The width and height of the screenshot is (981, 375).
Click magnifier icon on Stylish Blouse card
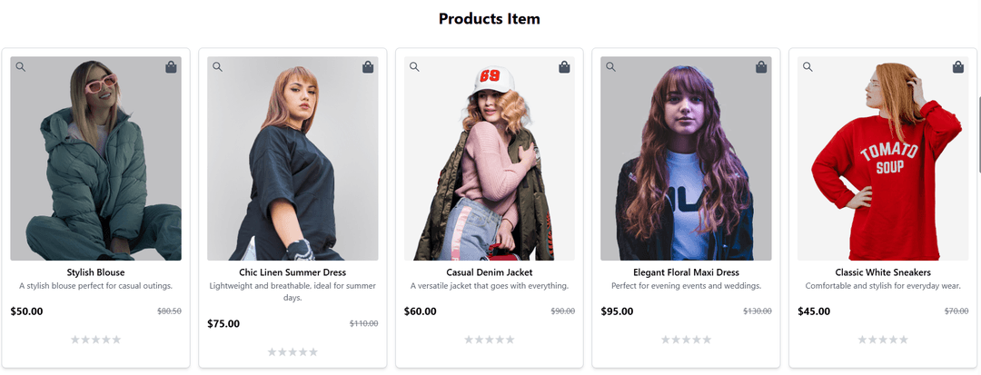(x=21, y=66)
